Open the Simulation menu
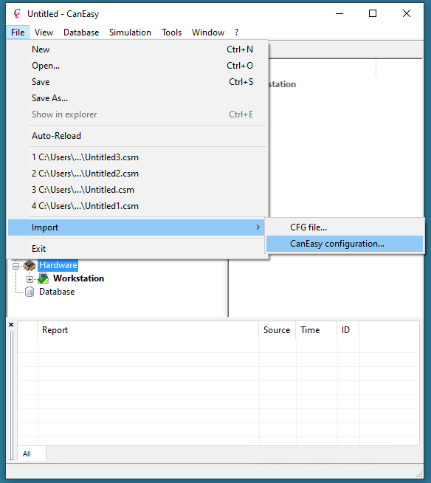Viewport: 431px width, 483px height. (130, 32)
